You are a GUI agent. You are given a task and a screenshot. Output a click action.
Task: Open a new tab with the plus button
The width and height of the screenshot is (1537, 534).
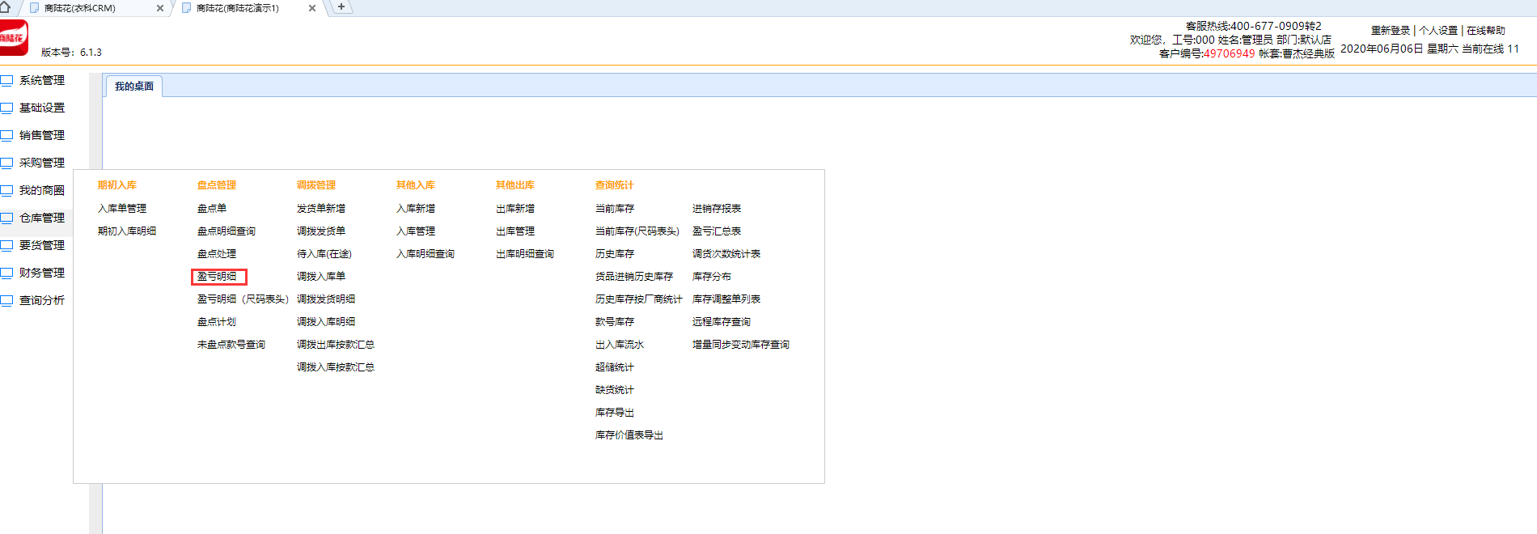click(x=341, y=6)
